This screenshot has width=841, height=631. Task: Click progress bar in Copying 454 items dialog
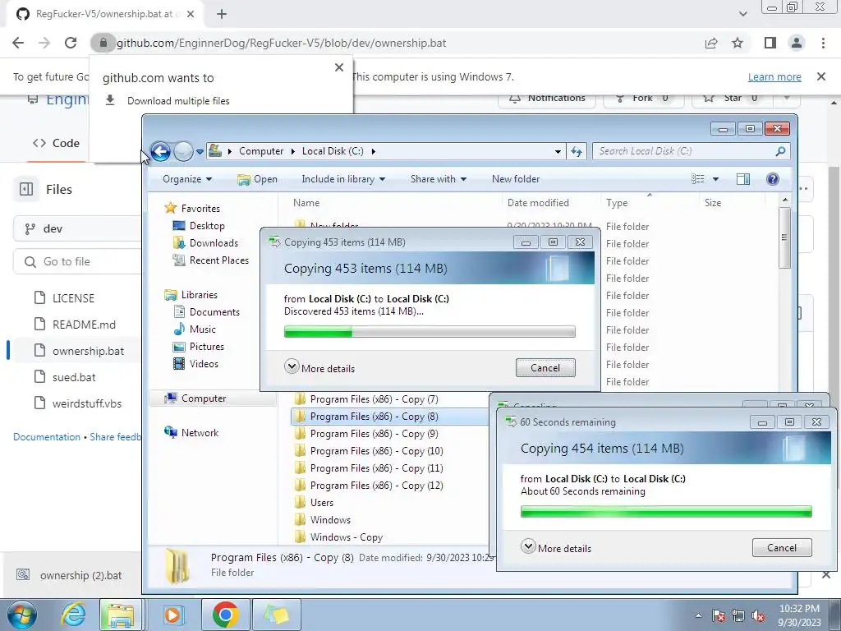[x=666, y=511]
